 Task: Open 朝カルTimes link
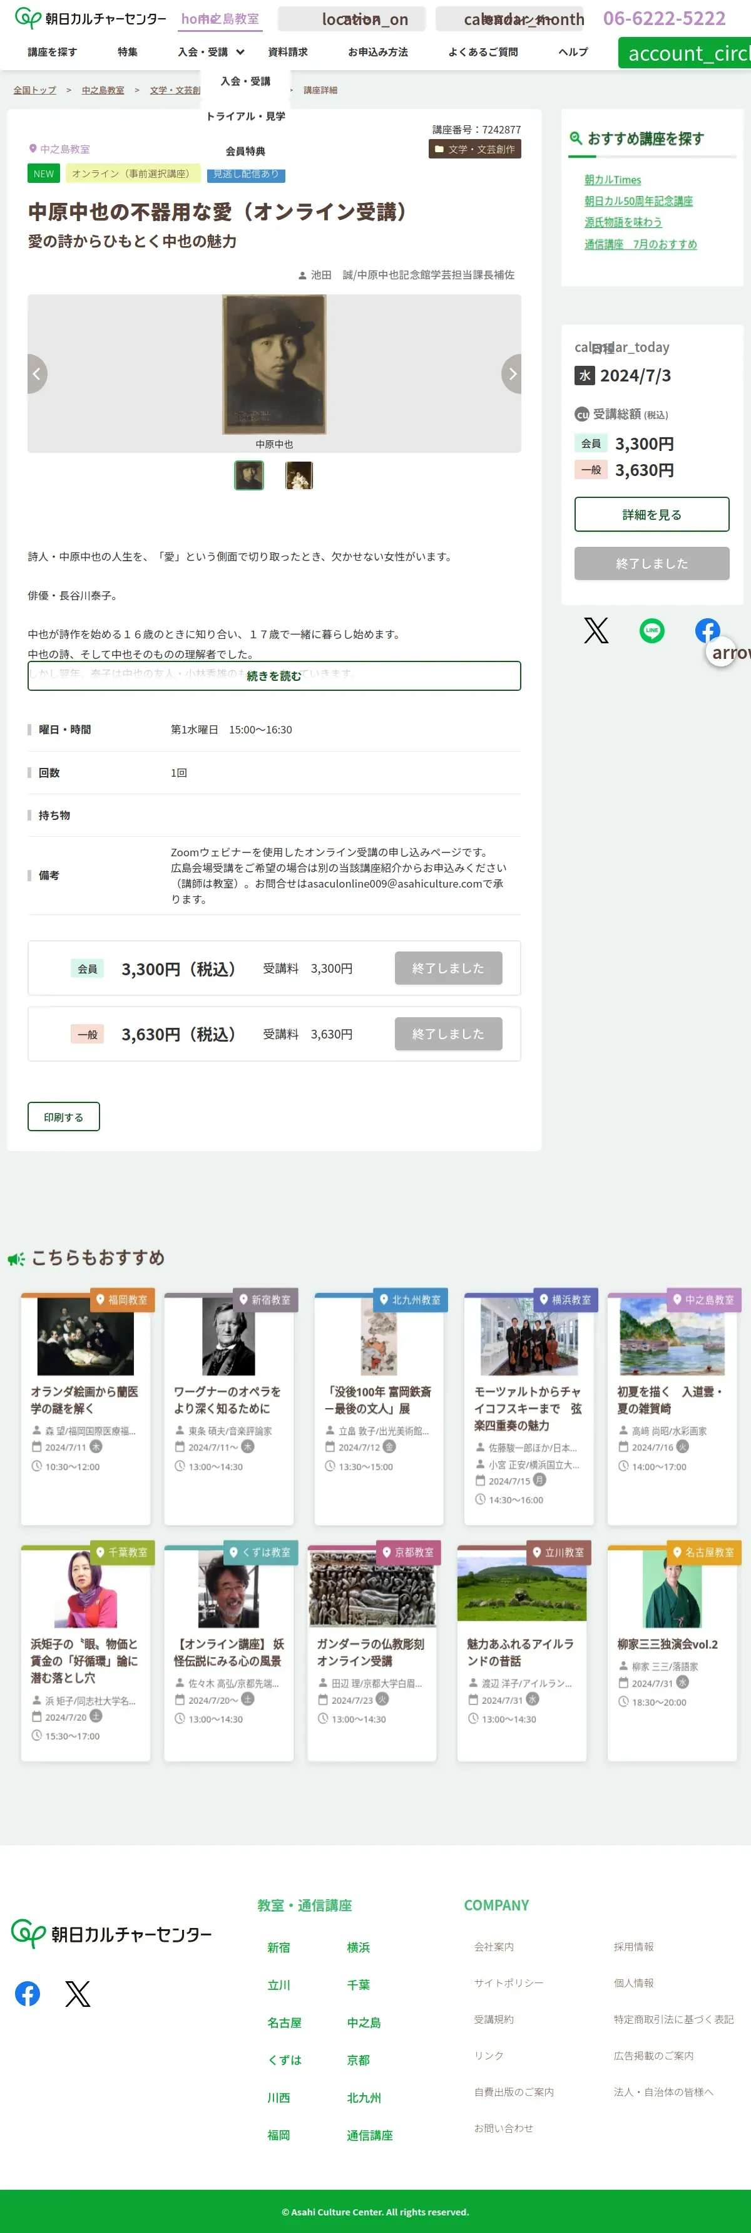pos(613,179)
